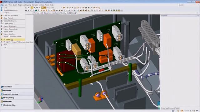The width and height of the screenshot is (200, 112).
Task: Click the highlighted PB Import entry
Action: click(13, 40)
